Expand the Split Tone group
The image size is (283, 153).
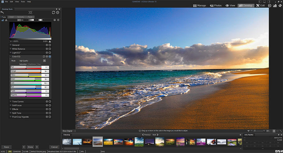(10, 113)
